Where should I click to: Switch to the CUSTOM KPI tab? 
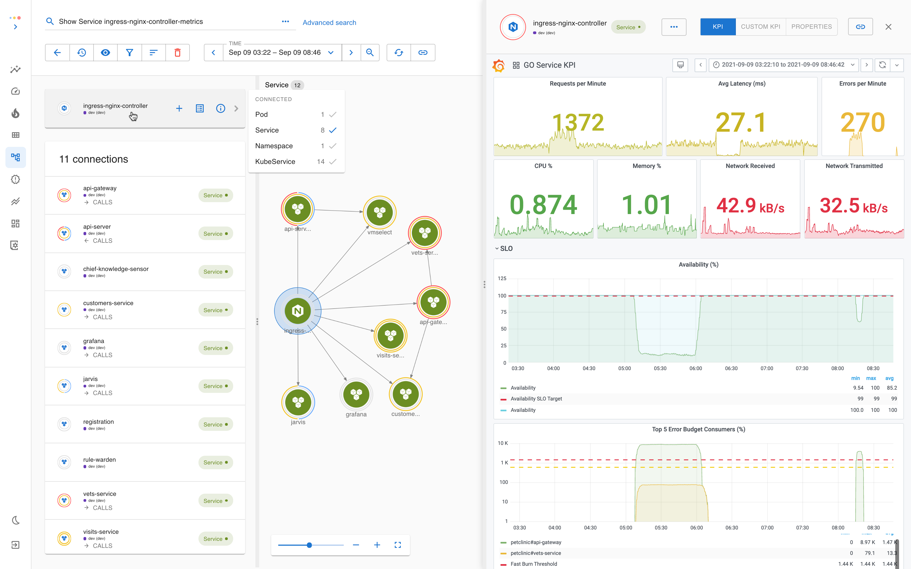[x=761, y=27]
